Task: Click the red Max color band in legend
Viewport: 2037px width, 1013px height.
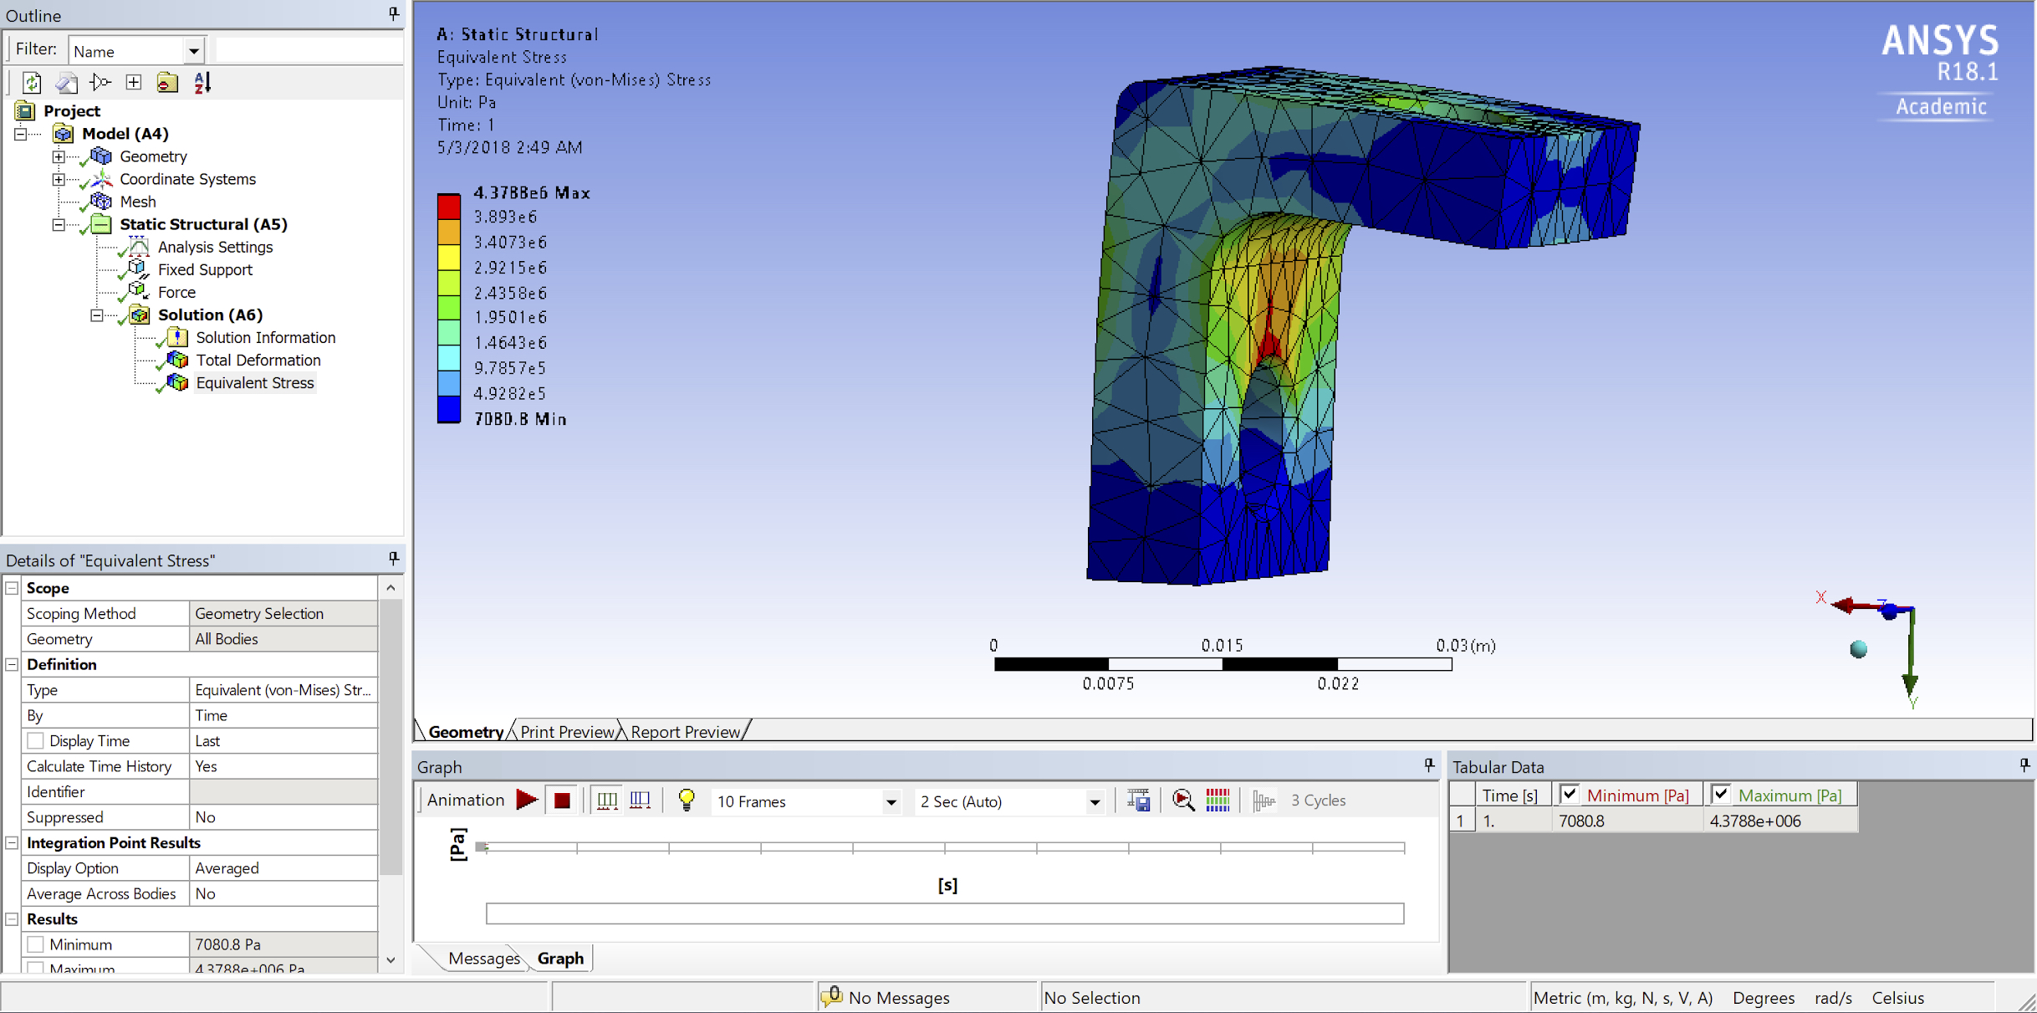Action: tap(449, 206)
